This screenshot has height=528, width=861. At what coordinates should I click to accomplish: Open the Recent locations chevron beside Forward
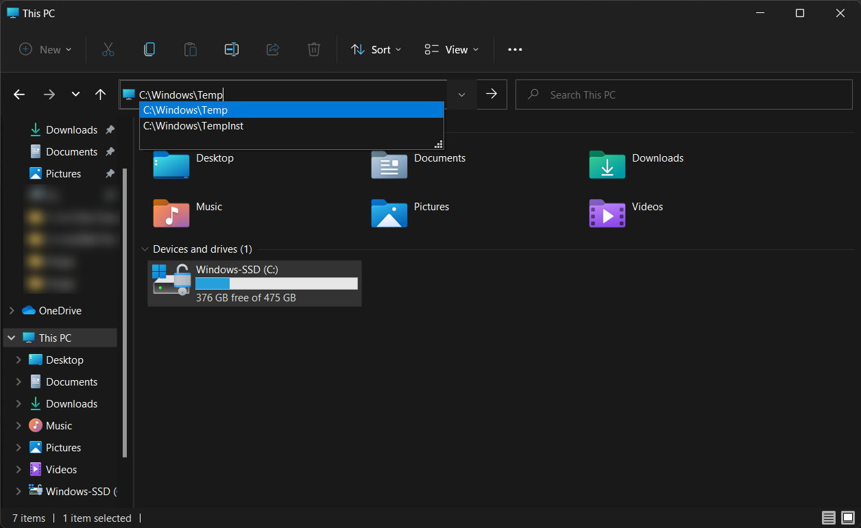click(75, 95)
